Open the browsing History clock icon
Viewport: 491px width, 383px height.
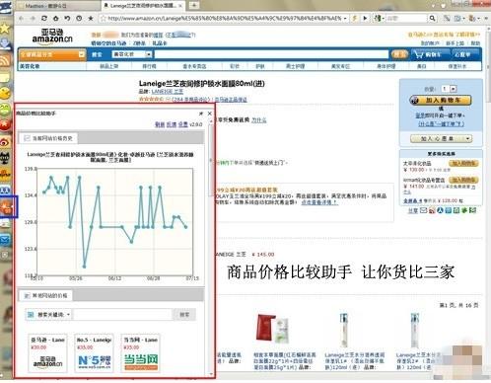click(x=79, y=19)
